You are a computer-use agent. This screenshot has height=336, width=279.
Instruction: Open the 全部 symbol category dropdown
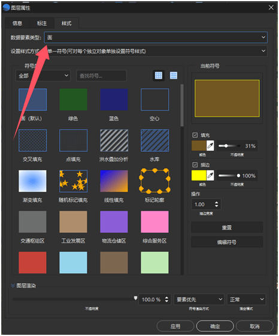[x=43, y=76]
